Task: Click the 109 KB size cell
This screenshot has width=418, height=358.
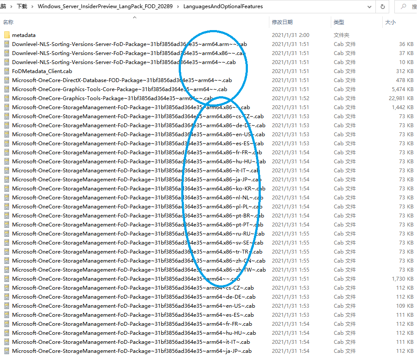Action: click(405, 306)
